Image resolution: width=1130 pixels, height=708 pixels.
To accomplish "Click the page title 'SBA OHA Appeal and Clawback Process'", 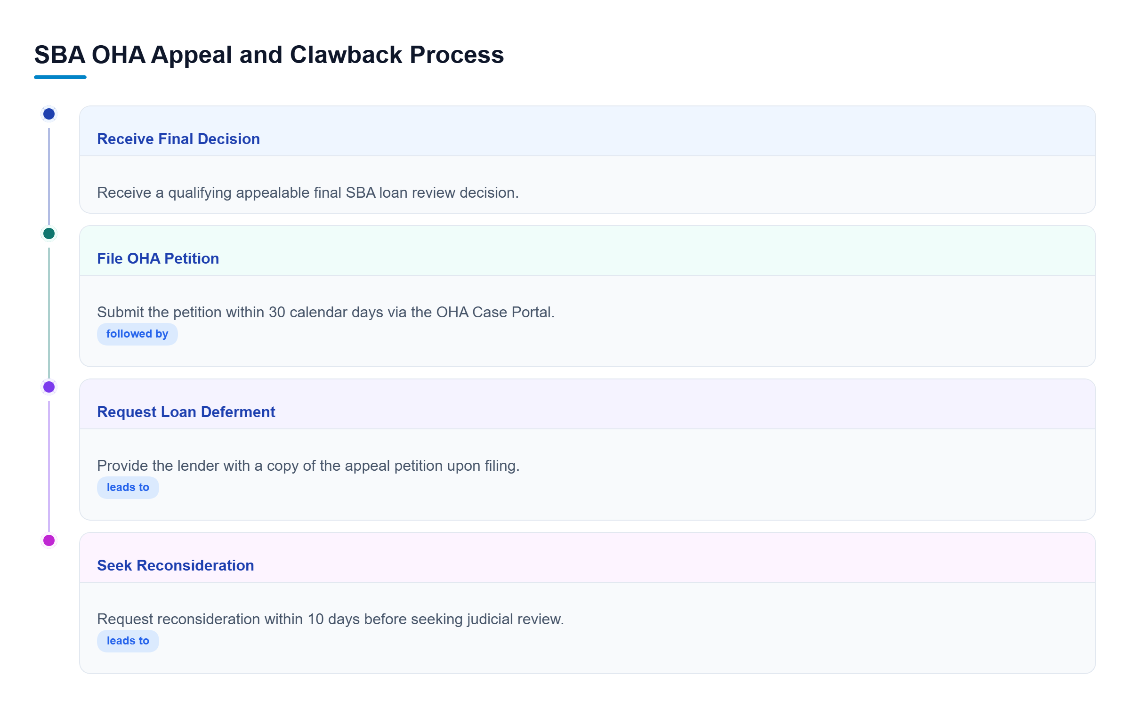I will (x=269, y=55).
